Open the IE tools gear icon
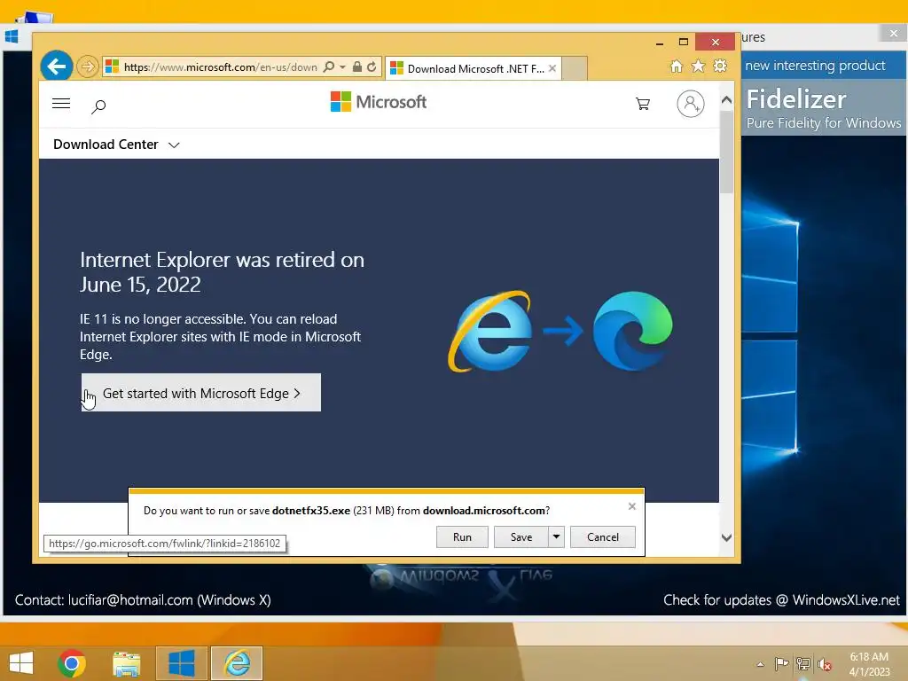The height and width of the screenshot is (681, 908). (720, 66)
